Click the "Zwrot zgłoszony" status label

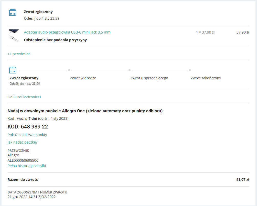[38, 12]
